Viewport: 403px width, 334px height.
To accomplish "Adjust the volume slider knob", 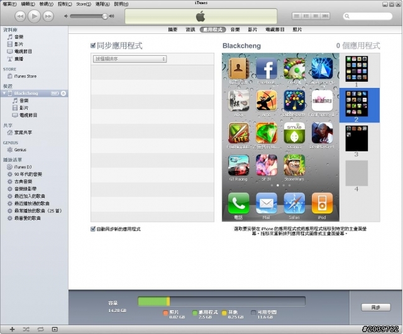I will pos(104,16).
